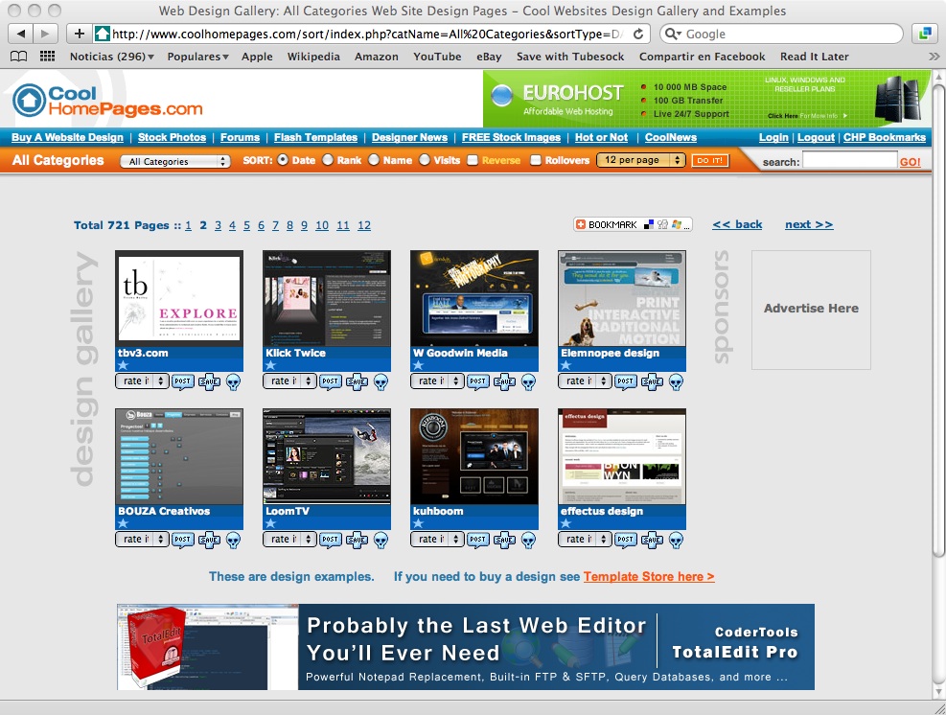
Task: Click the SAVE icon under BOUZA Creativos
Action: 209,540
